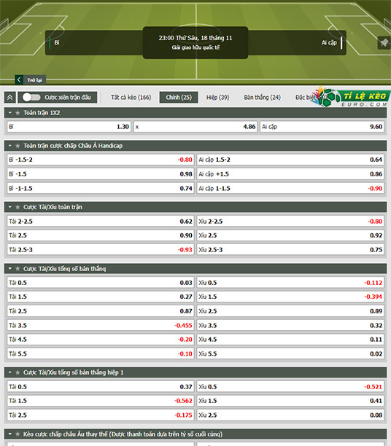Select total goals Tài 1.5 at 0.27
This screenshot has height=446, width=391.
[x=100, y=297]
